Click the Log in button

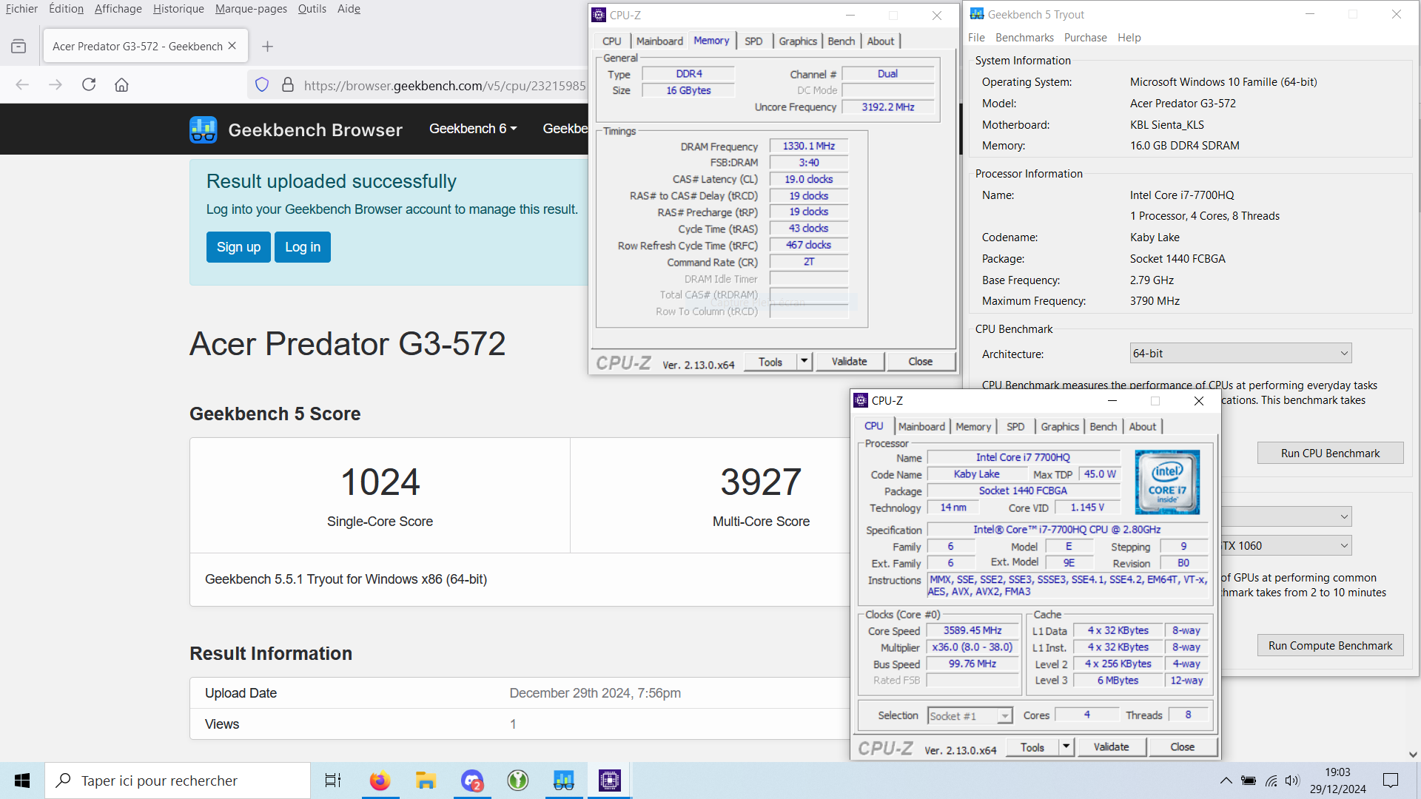pos(303,247)
